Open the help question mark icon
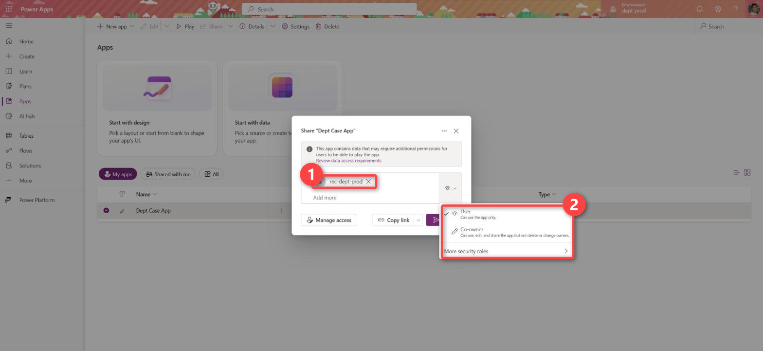Image resolution: width=763 pixels, height=351 pixels. (736, 9)
